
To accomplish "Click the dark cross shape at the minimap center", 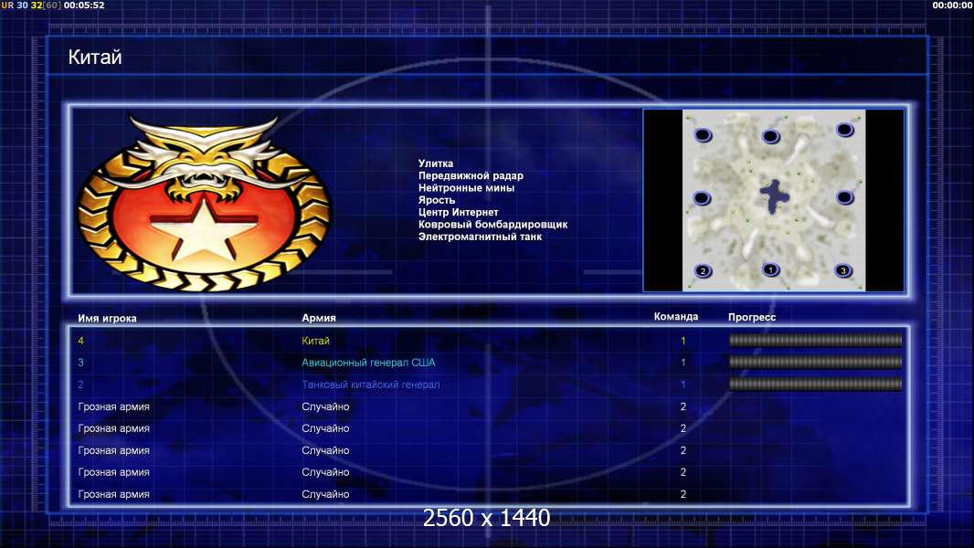I will point(774,196).
